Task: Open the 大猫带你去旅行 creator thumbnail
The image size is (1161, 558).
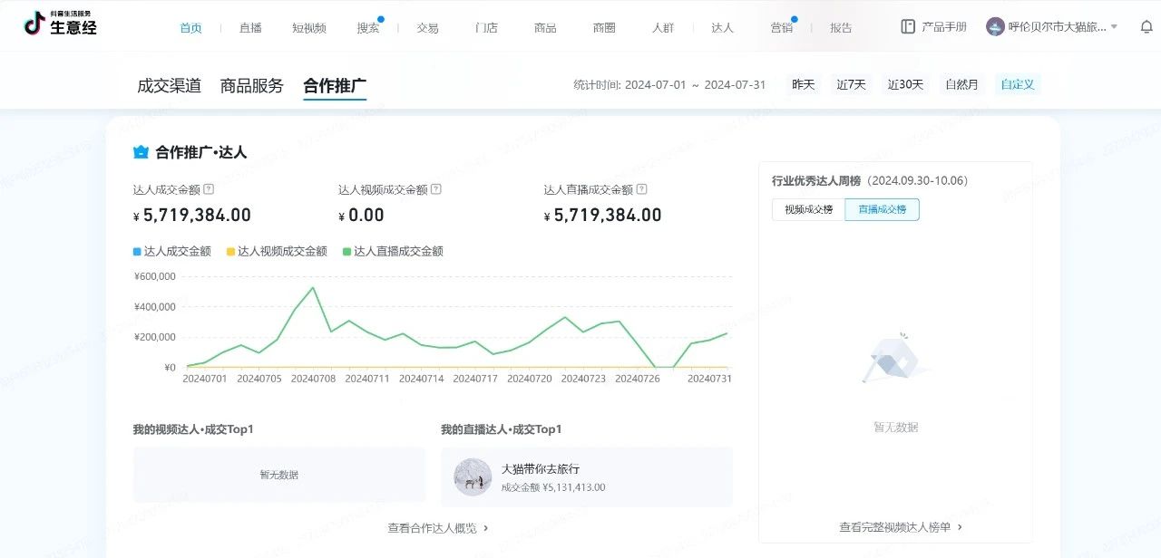Action: point(473,476)
